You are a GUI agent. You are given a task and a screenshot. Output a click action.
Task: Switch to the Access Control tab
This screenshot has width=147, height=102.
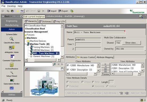tap(86, 57)
